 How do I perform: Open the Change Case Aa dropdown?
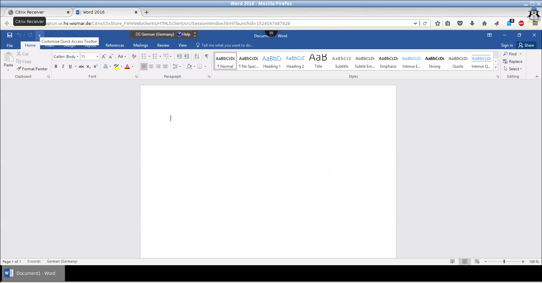pyautogui.click(x=122, y=57)
